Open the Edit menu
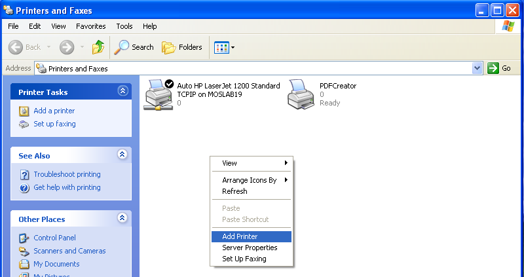Viewport: 524px width, 277px height. point(35,26)
